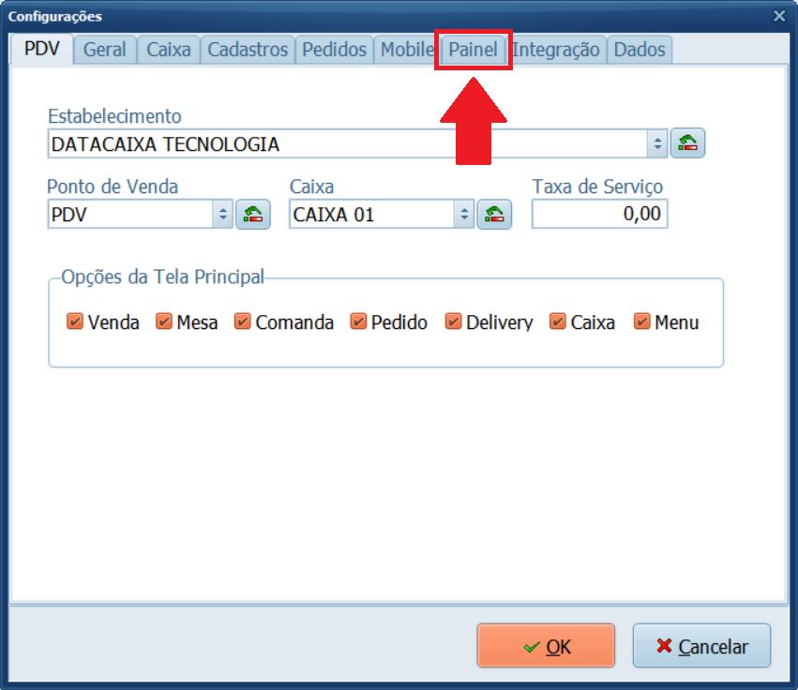Switch to the Painel tab
The height and width of the screenshot is (690, 798).
coord(474,50)
